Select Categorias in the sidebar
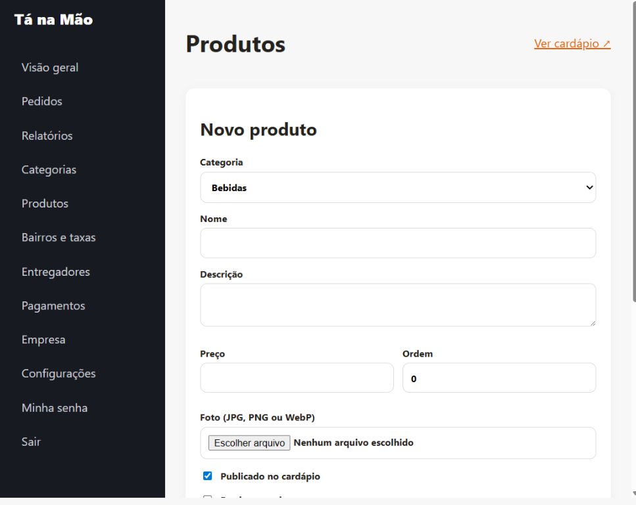Screen dimensions: 636x505 click(x=49, y=169)
